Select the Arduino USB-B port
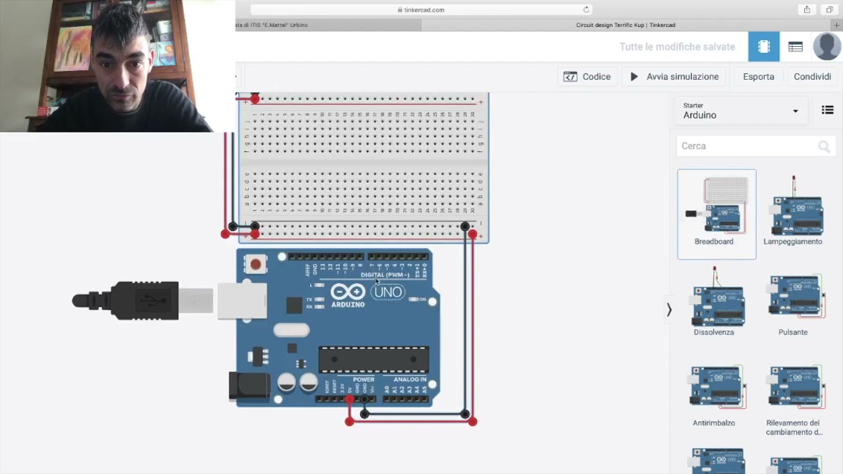This screenshot has width=843, height=474. point(242,301)
